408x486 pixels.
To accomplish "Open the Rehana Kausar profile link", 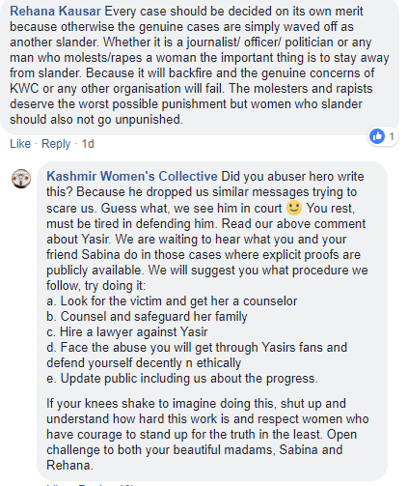I will (55, 12).
